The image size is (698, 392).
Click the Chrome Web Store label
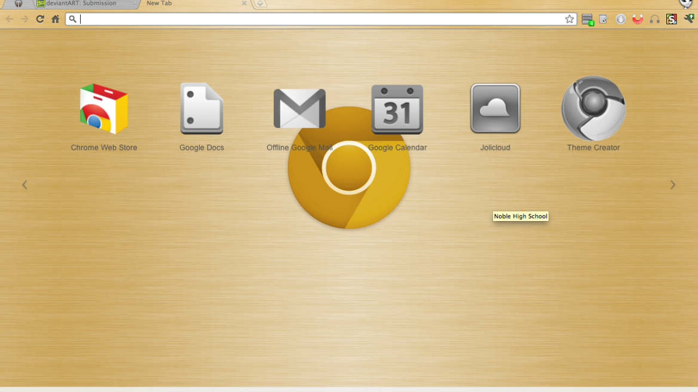pyautogui.click(x=104, y=148)
